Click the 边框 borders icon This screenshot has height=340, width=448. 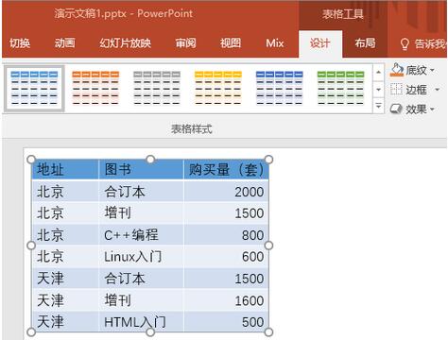coord(396,90)
